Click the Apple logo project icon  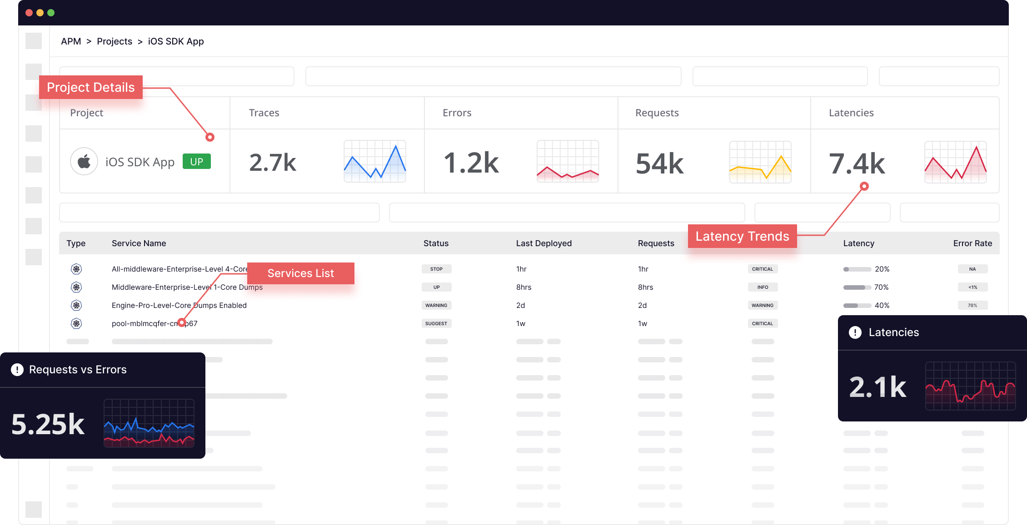(84, 161)
